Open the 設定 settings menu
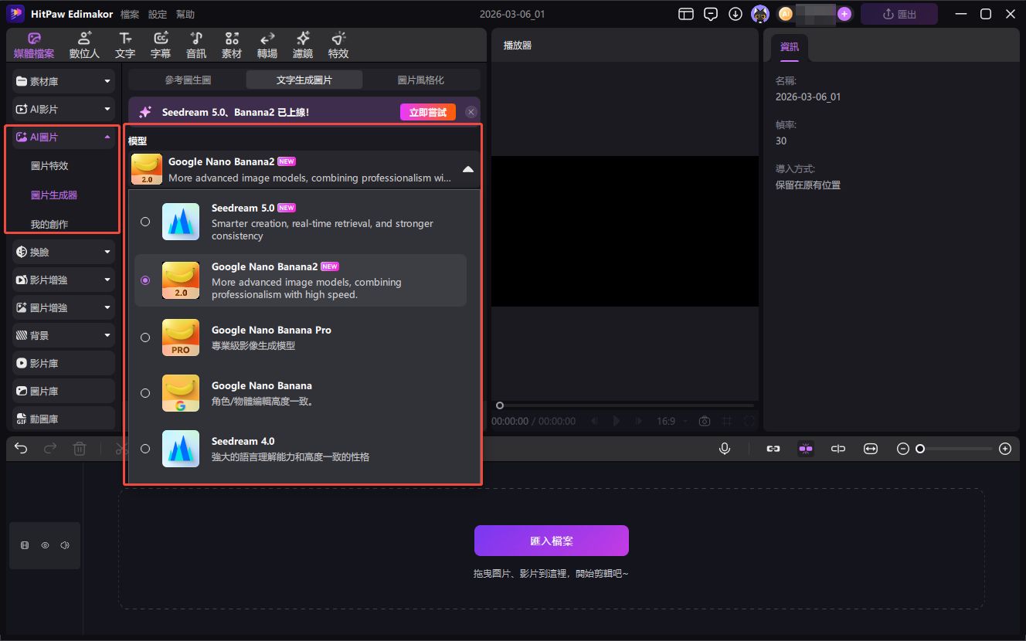Screen dimensions: 1026x641 point(158,15)
